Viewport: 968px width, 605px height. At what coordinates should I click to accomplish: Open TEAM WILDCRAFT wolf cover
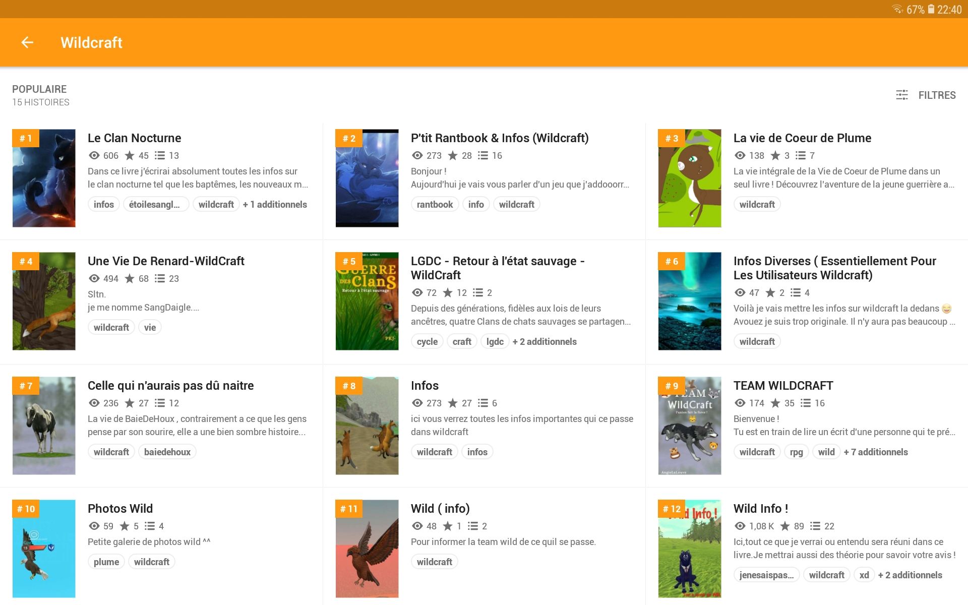(x=690, y=426)
